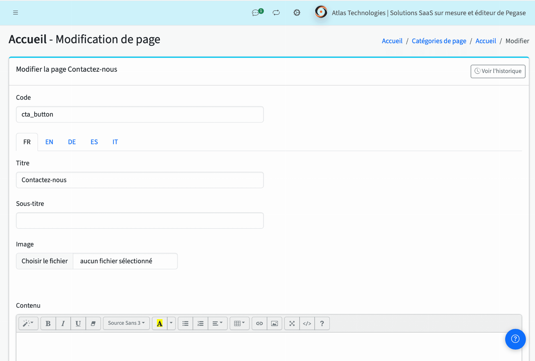Open settings via the gear icon
This screenshot has width=535, height=361.
[297, 13]
